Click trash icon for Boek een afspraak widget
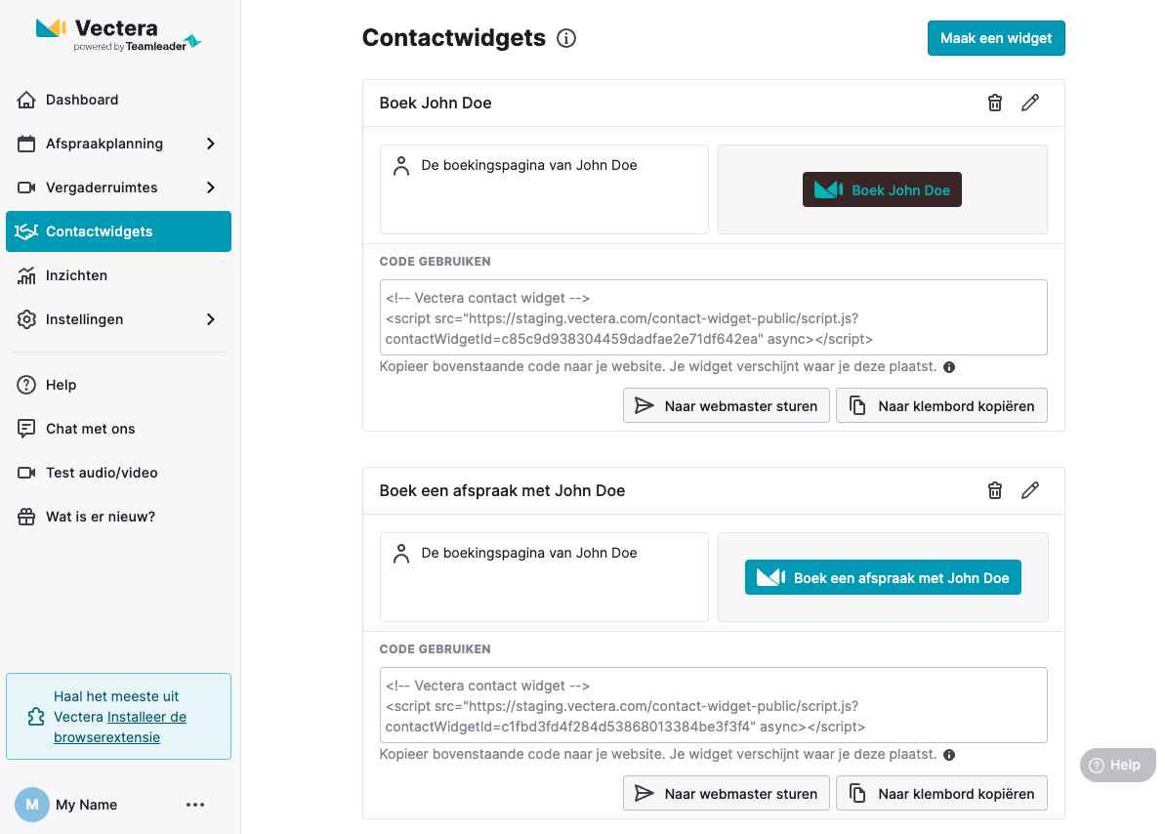The height and width of the screenshot is (834, 1165). [x=995, y=490]
